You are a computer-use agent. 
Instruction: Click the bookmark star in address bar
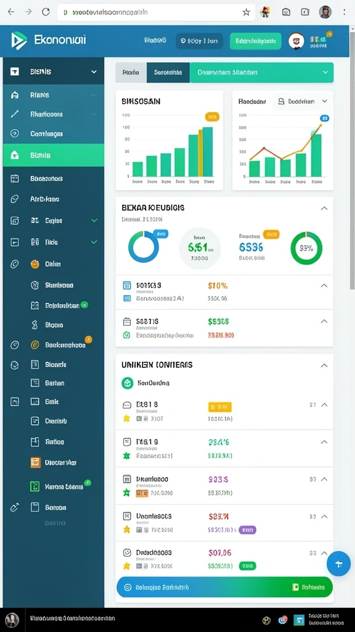click(246, 12)
